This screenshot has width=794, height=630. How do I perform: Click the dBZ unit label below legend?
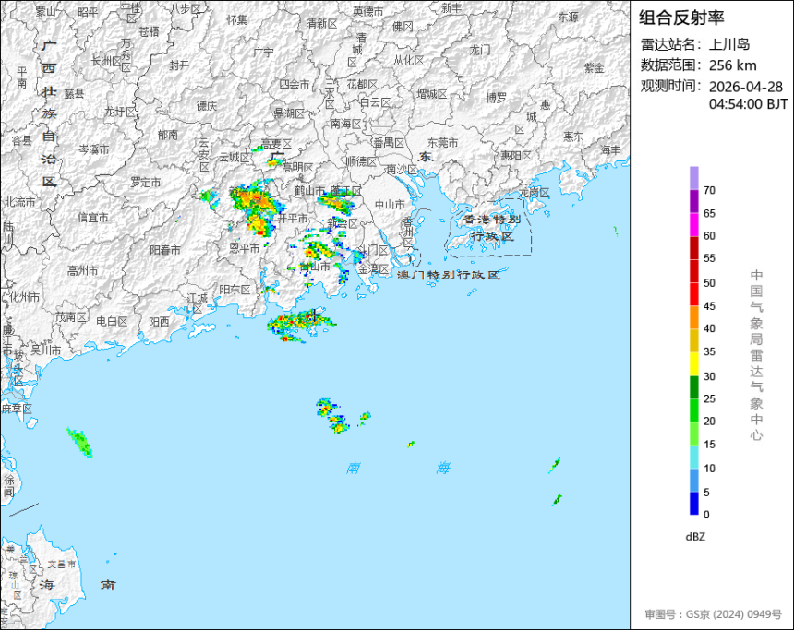(x=695, y=537)
